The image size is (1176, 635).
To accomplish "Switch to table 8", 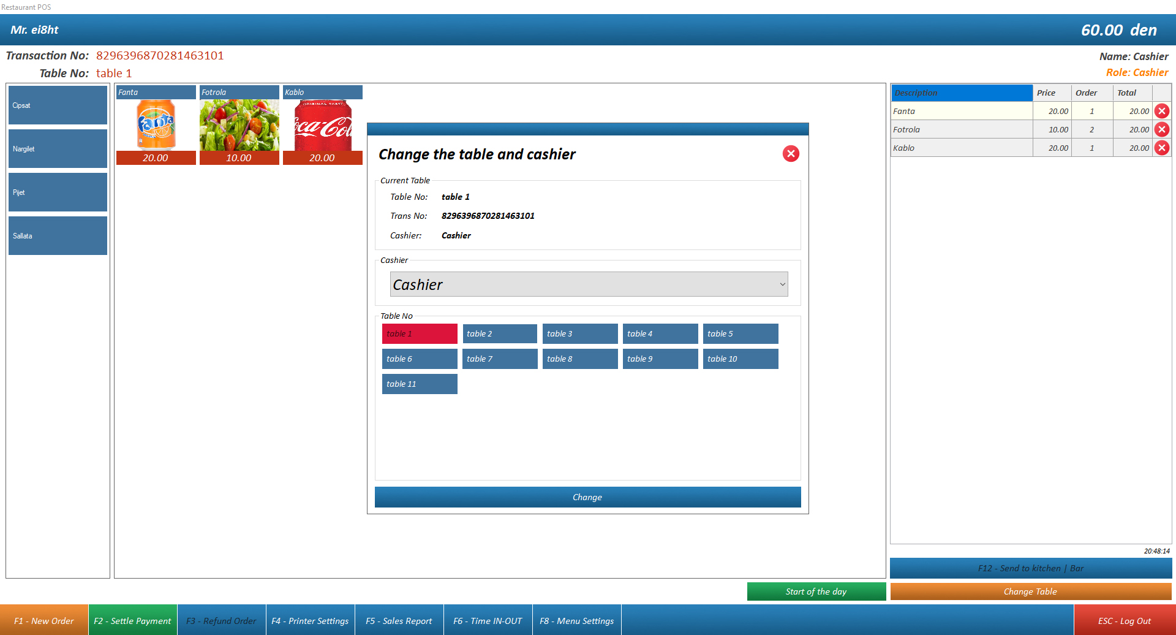I will pyautogui.click(x=579, y=359).
